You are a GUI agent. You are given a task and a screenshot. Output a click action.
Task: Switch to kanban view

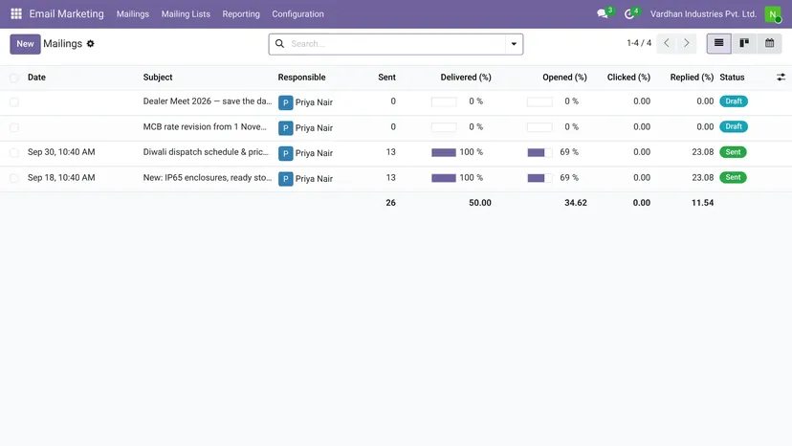[744, 43]
